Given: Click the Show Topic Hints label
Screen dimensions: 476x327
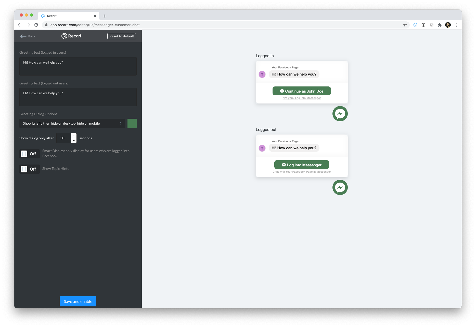Looking at the screenshot, I should [56, 169].
